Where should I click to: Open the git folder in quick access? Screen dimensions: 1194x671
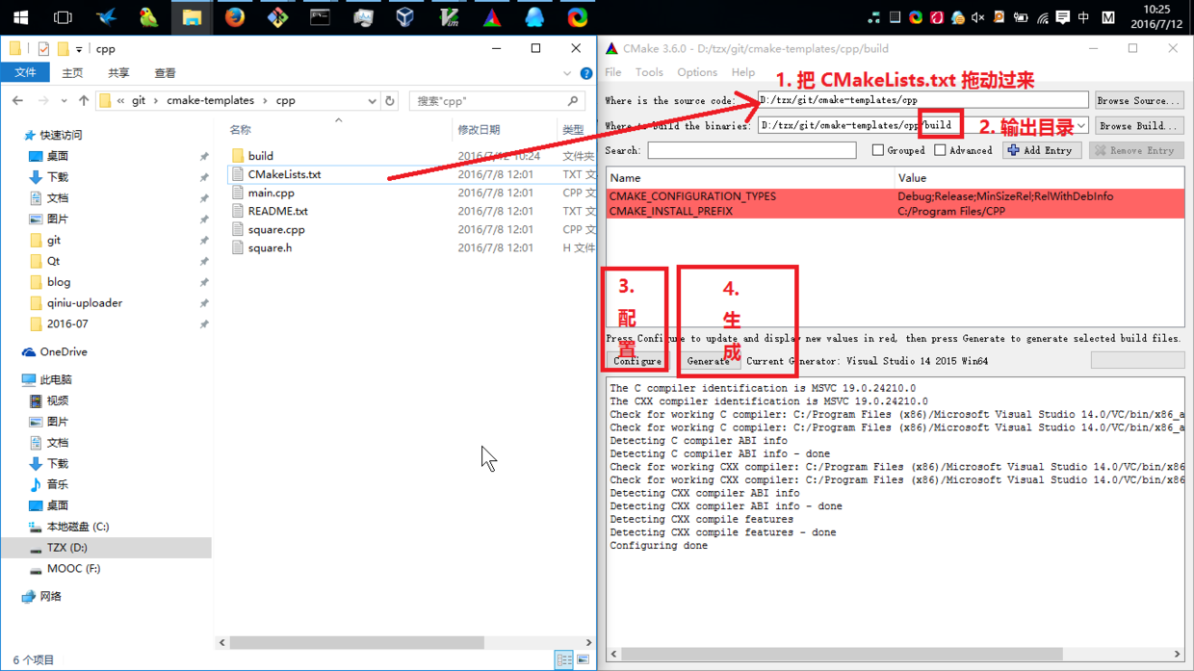(54, 240)
